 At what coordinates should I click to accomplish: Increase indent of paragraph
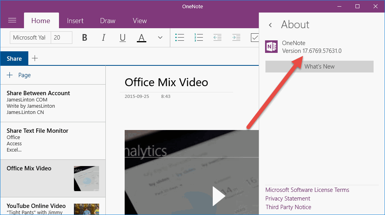click(236, 38)
